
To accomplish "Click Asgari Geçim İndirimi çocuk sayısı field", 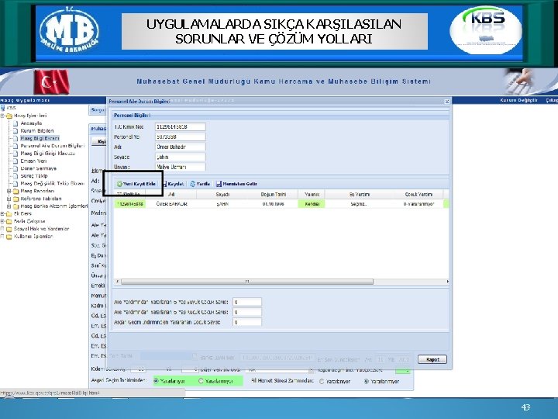I will [x=247, y=322].
